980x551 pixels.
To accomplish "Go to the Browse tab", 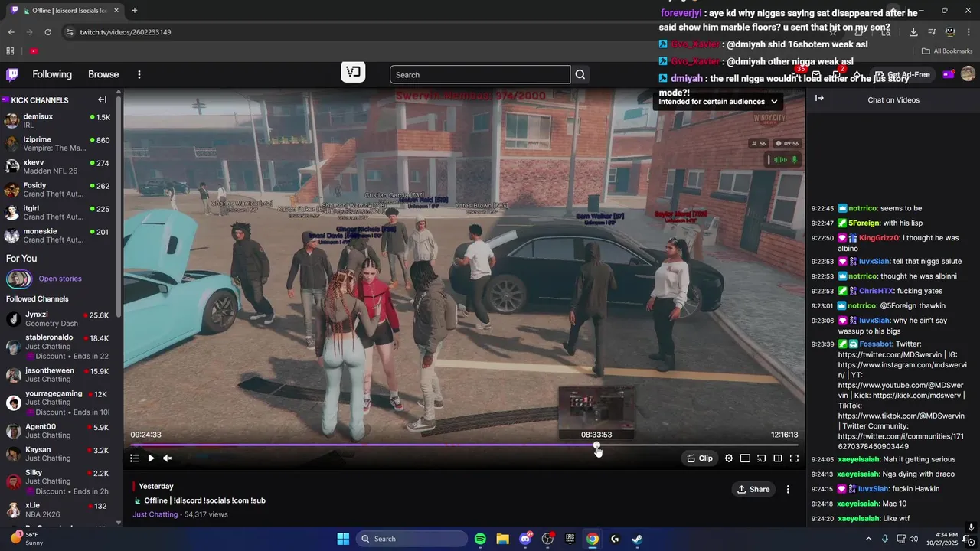I will click(x=103, y=74).
